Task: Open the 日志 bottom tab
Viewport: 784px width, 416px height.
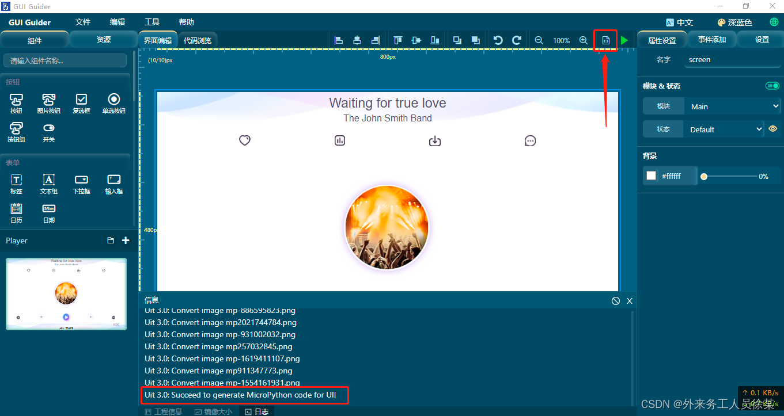Action: tap(257, 411)
